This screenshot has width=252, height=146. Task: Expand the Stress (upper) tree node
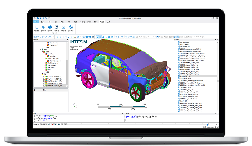click(x=44, y=65)
